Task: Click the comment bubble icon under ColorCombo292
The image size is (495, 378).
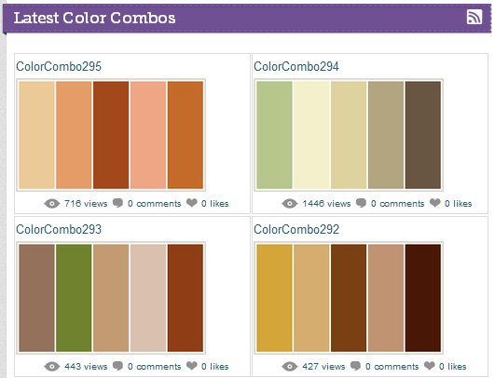Action: 355,366
